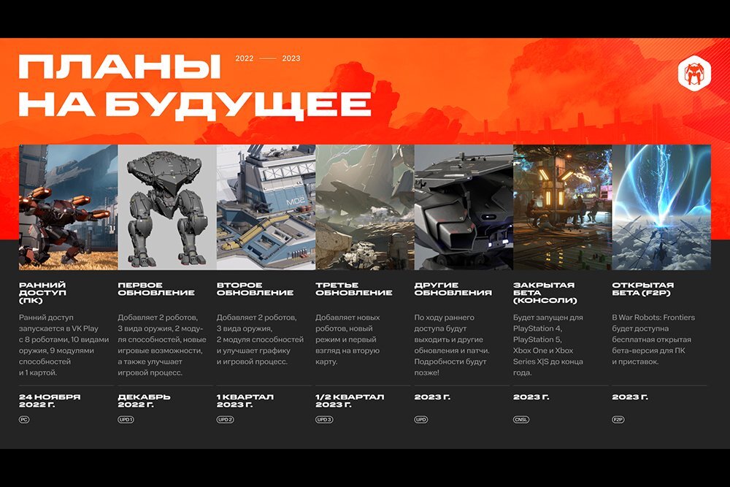Viewport: 730px width, 487px height.
Task: Click the 1/2 КВАРТАЛ 2023 Г. date
Action: coord(350,400)
